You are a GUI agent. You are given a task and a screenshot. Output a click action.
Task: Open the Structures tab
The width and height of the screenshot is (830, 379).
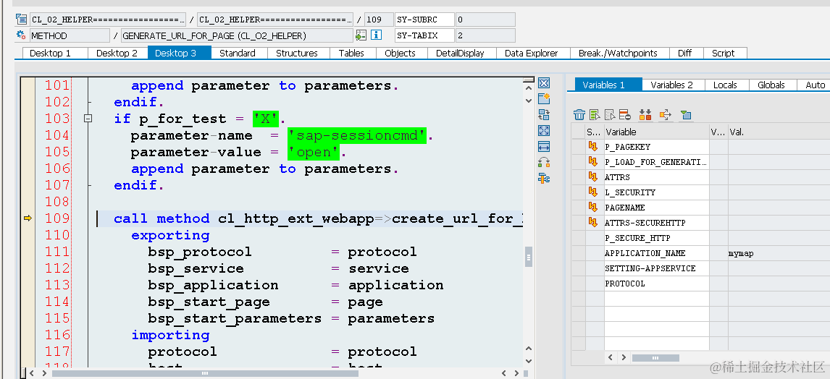[x=296, y=53]
